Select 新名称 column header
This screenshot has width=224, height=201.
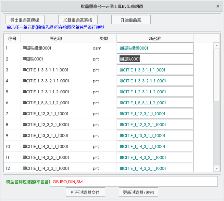[155, 38]
